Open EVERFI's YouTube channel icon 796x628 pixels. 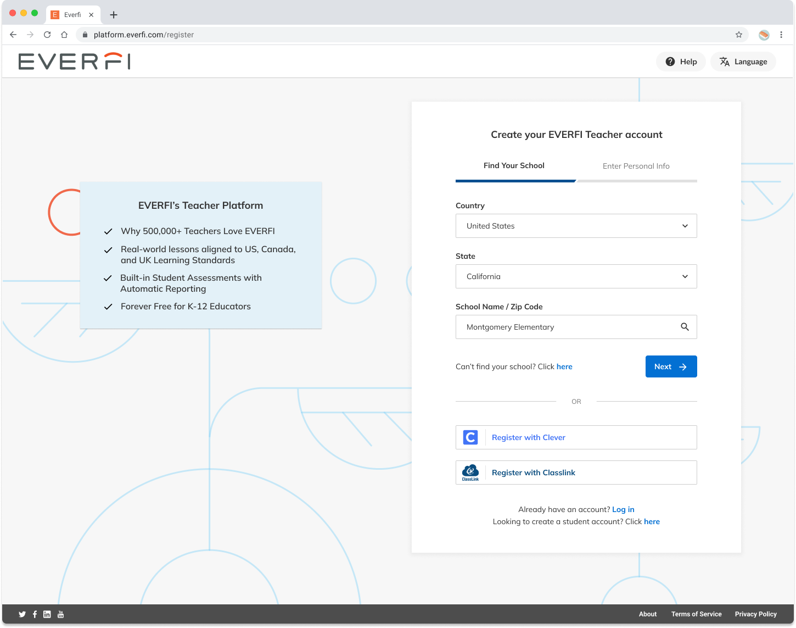[60, 614]
